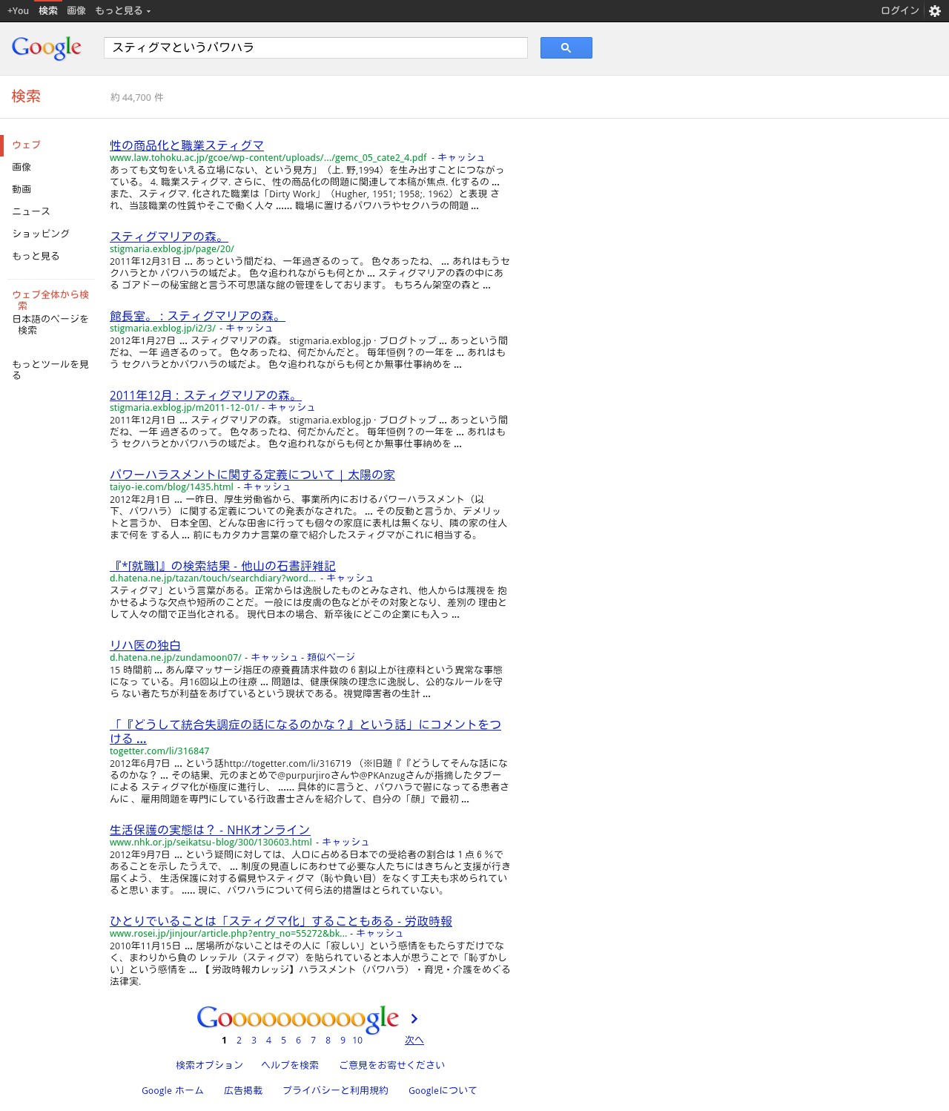Open the settings gear icon
This screenshot has width=949, height=1111.
click(935, 11)
